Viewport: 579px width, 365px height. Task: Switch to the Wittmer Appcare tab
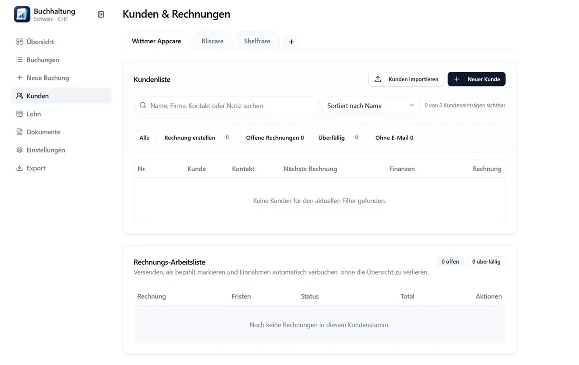[157, 41]
